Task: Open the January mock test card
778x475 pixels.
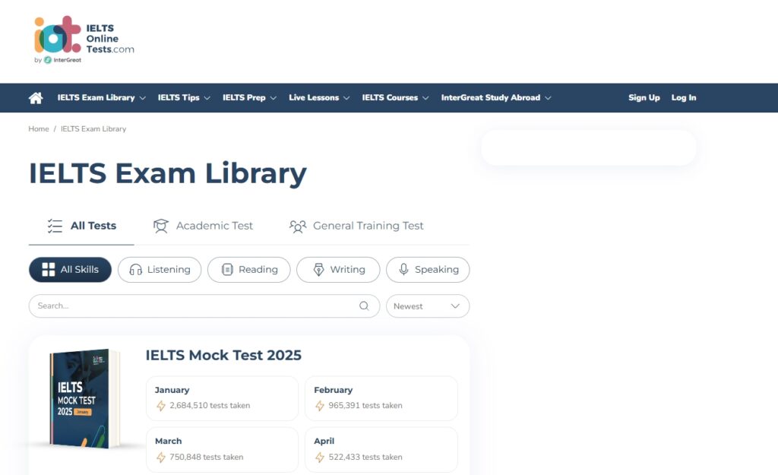Action: pos(223,398)
